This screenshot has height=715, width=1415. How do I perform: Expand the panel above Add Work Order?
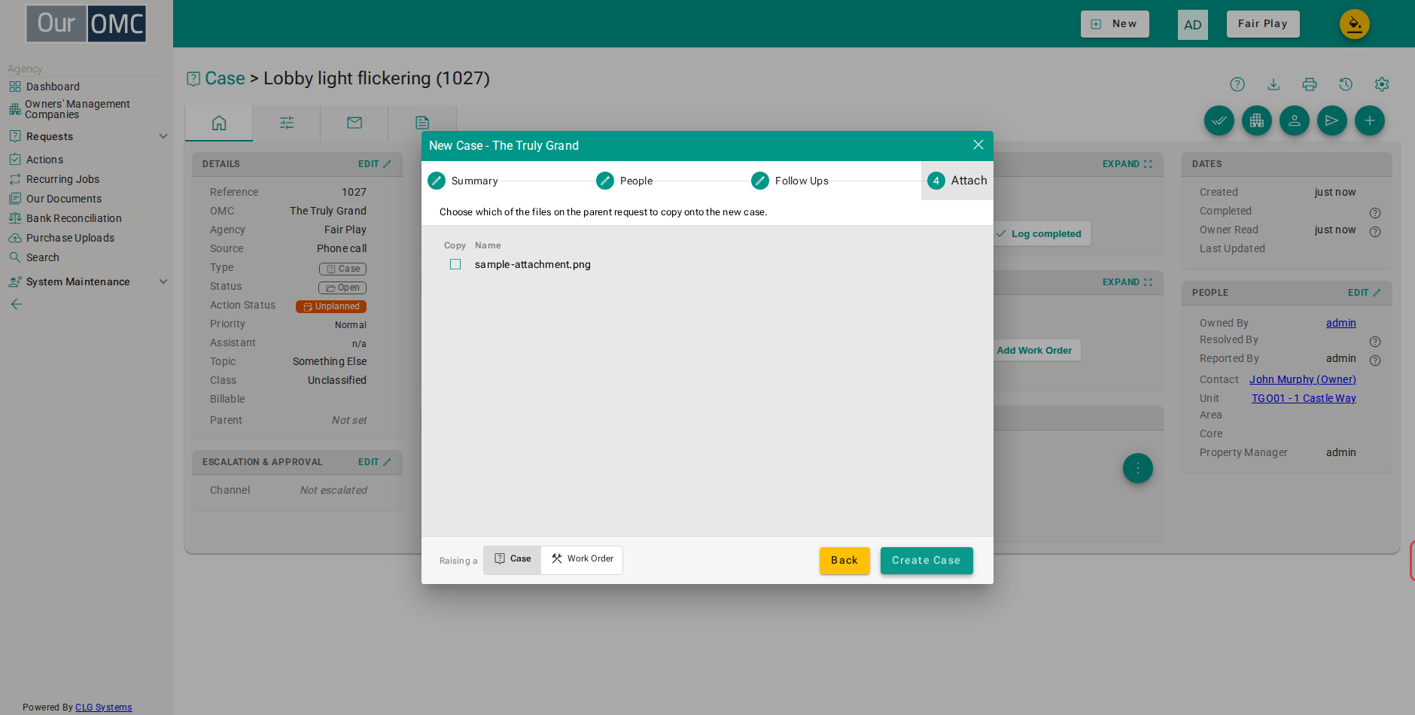click(x=1127, y=282)
